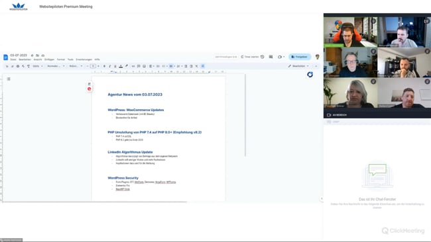This screenshot has width=431, height=242.
Task: Increase the font size with plus
Action: click(x=98, y=66)
